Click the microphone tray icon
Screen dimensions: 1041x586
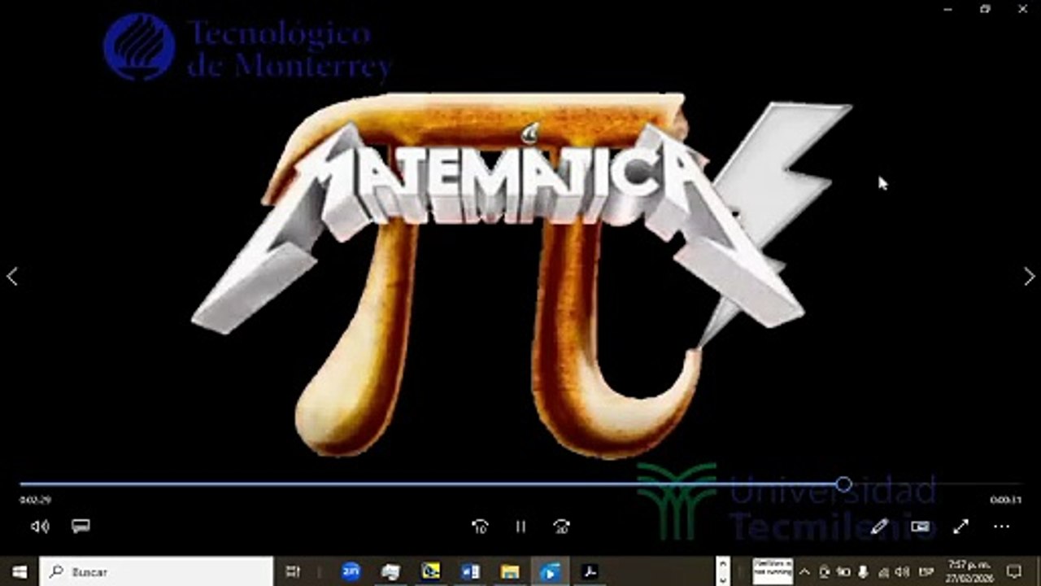(863, 572)
